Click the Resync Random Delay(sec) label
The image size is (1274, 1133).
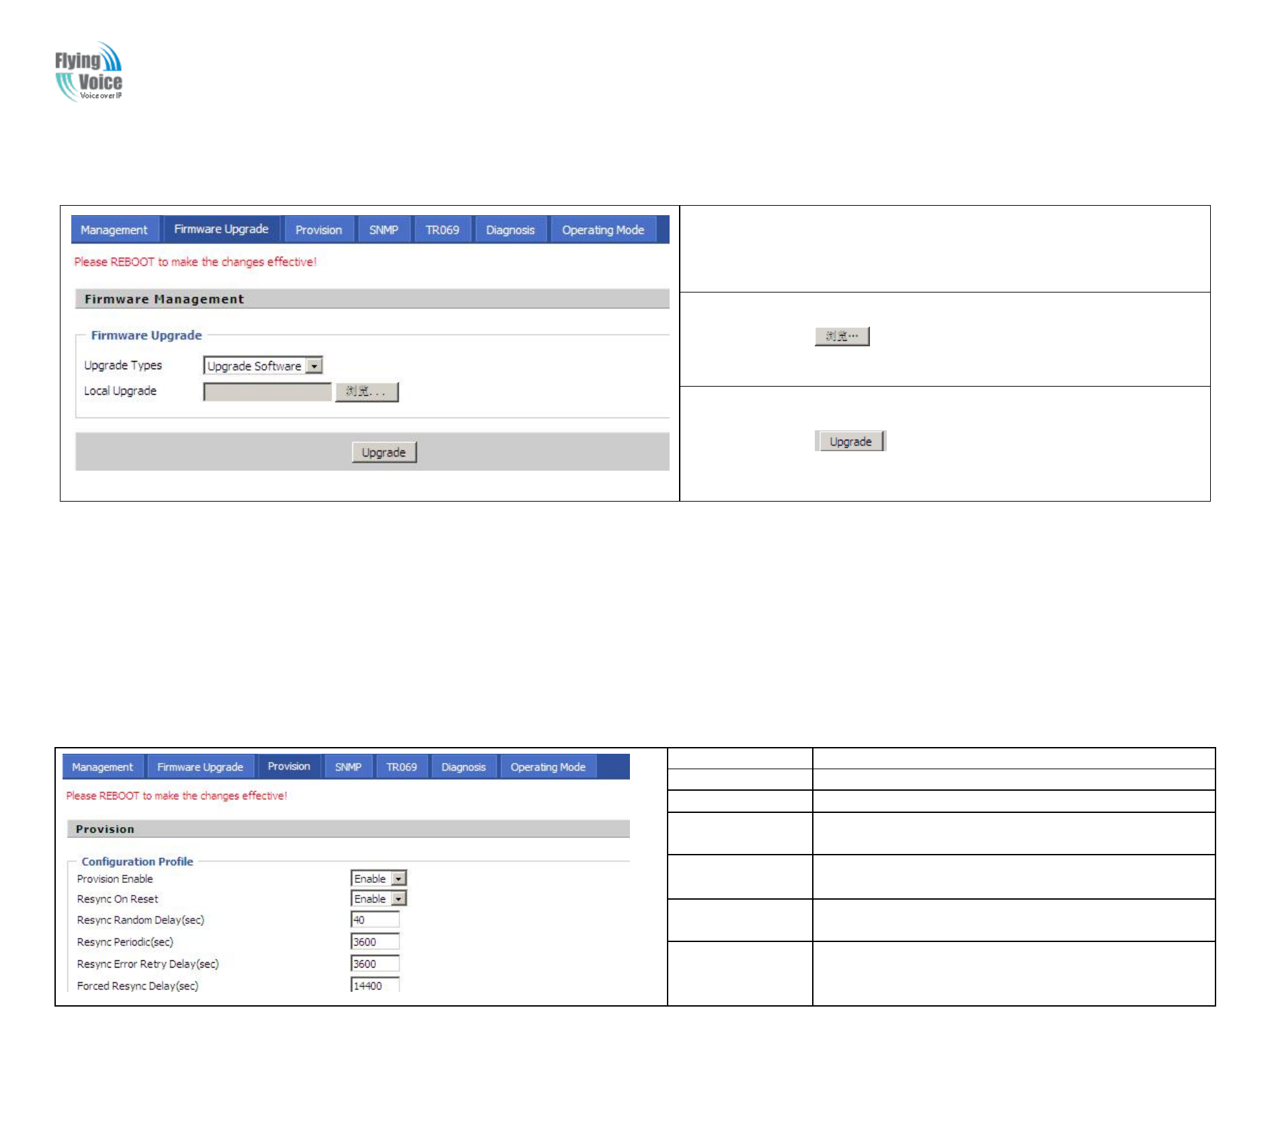(141, 920)
